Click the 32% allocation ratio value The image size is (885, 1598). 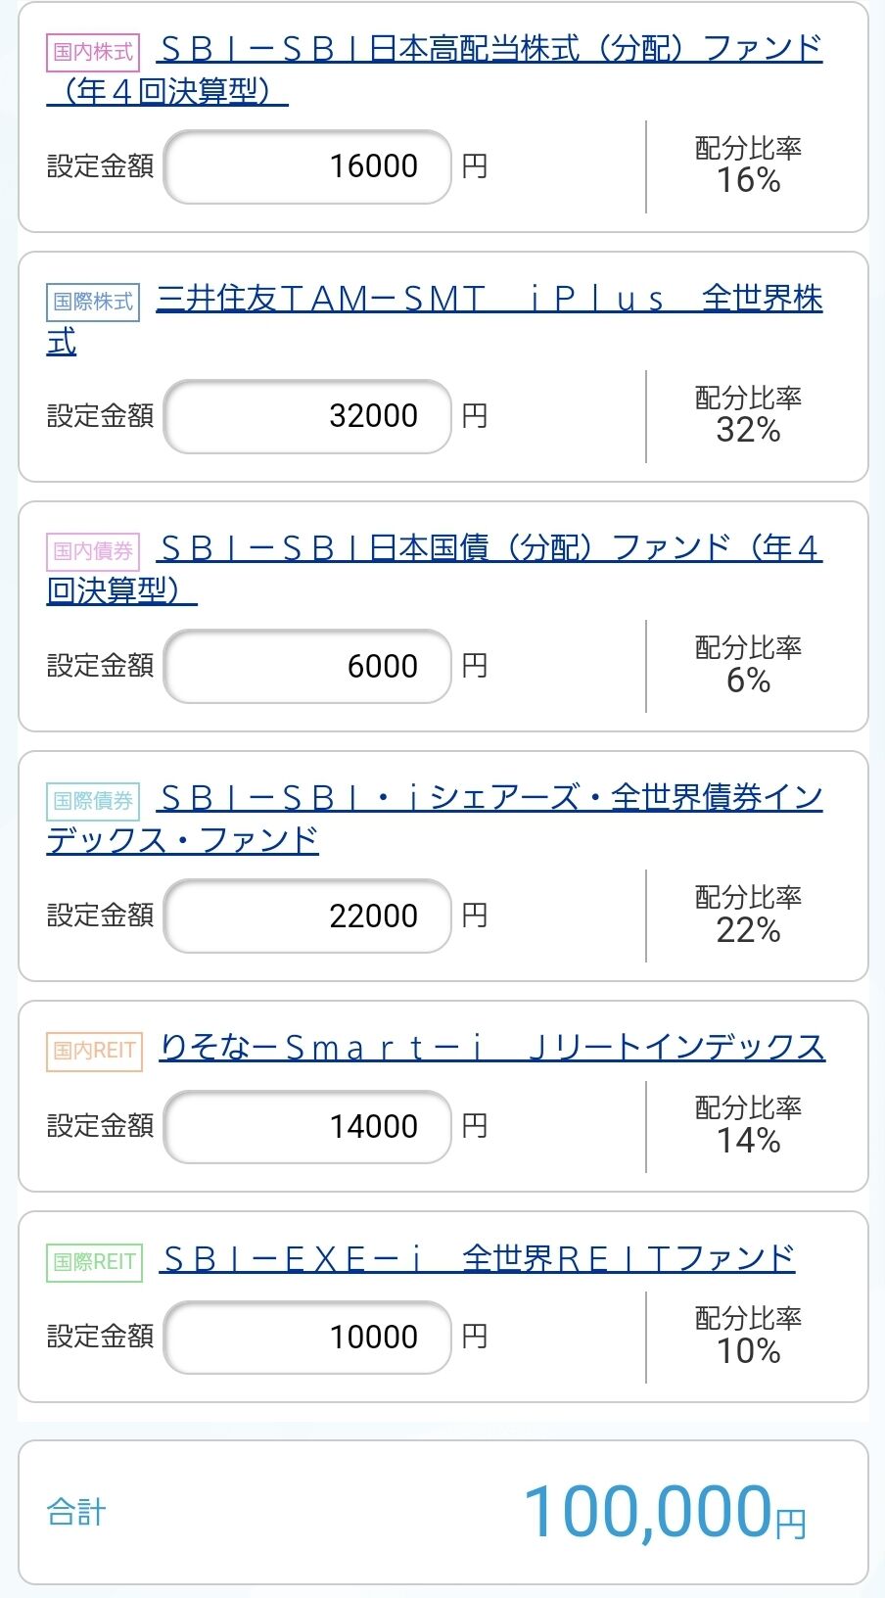click(x=748, y=430)
